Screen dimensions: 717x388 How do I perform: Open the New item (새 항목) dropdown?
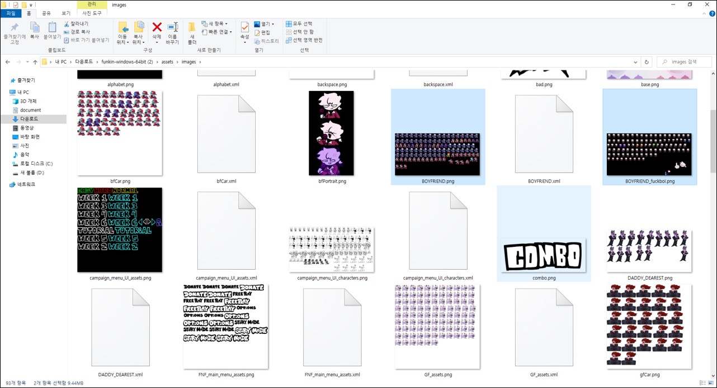214,24
